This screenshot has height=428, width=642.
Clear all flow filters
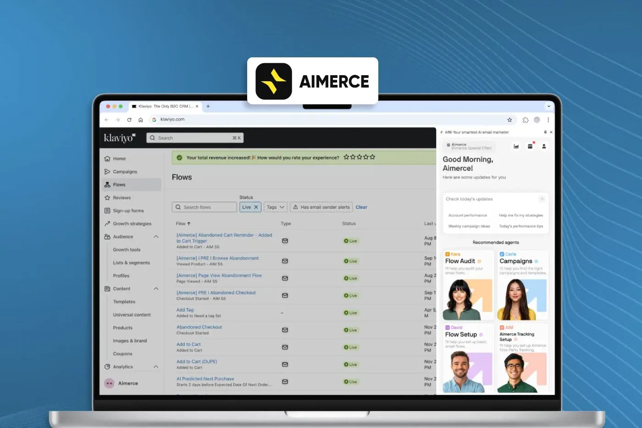361,207
